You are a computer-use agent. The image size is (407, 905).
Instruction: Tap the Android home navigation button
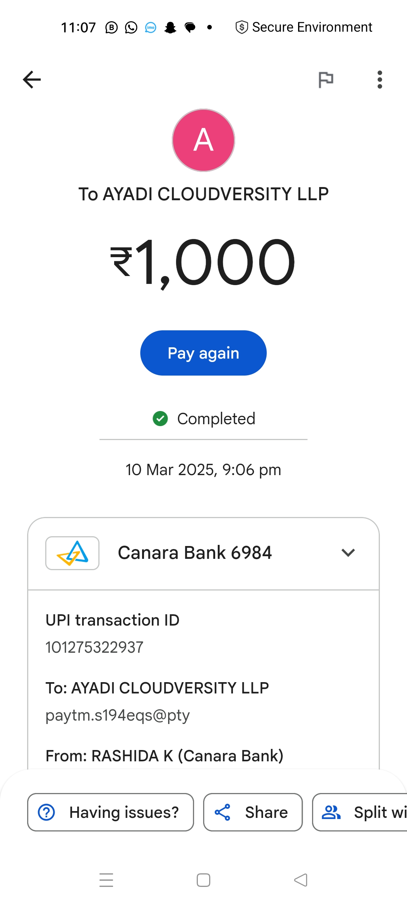coord(203,880)
